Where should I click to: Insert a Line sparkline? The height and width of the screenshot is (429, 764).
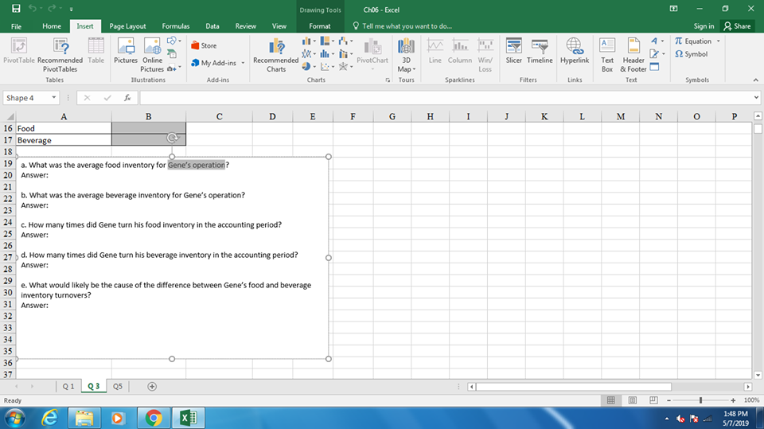[x=435, y=51]
